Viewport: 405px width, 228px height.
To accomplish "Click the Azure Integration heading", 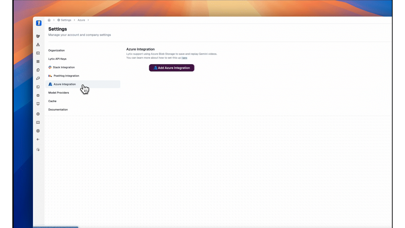I will (140, 49).
